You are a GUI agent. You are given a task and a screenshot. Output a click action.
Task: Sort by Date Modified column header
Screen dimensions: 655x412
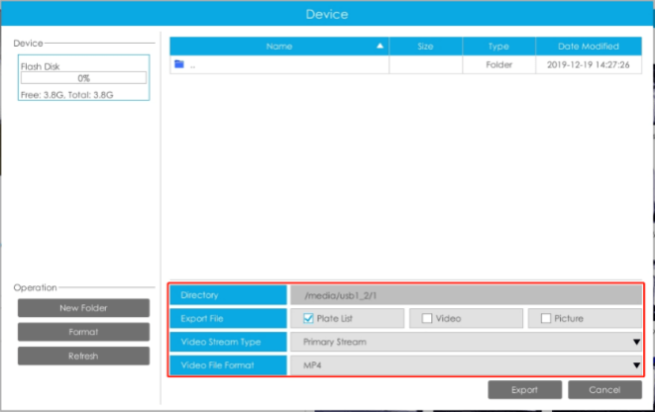tap(589, 46)
